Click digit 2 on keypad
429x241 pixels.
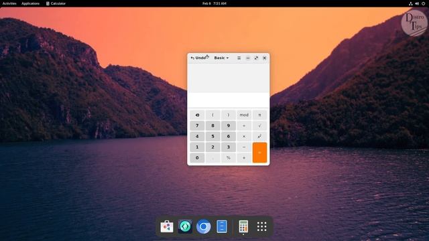[x=212, y=147]
